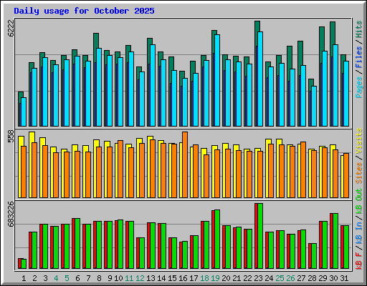
Task: Select day 8 on the x-axis
Action: coord(99,278)
